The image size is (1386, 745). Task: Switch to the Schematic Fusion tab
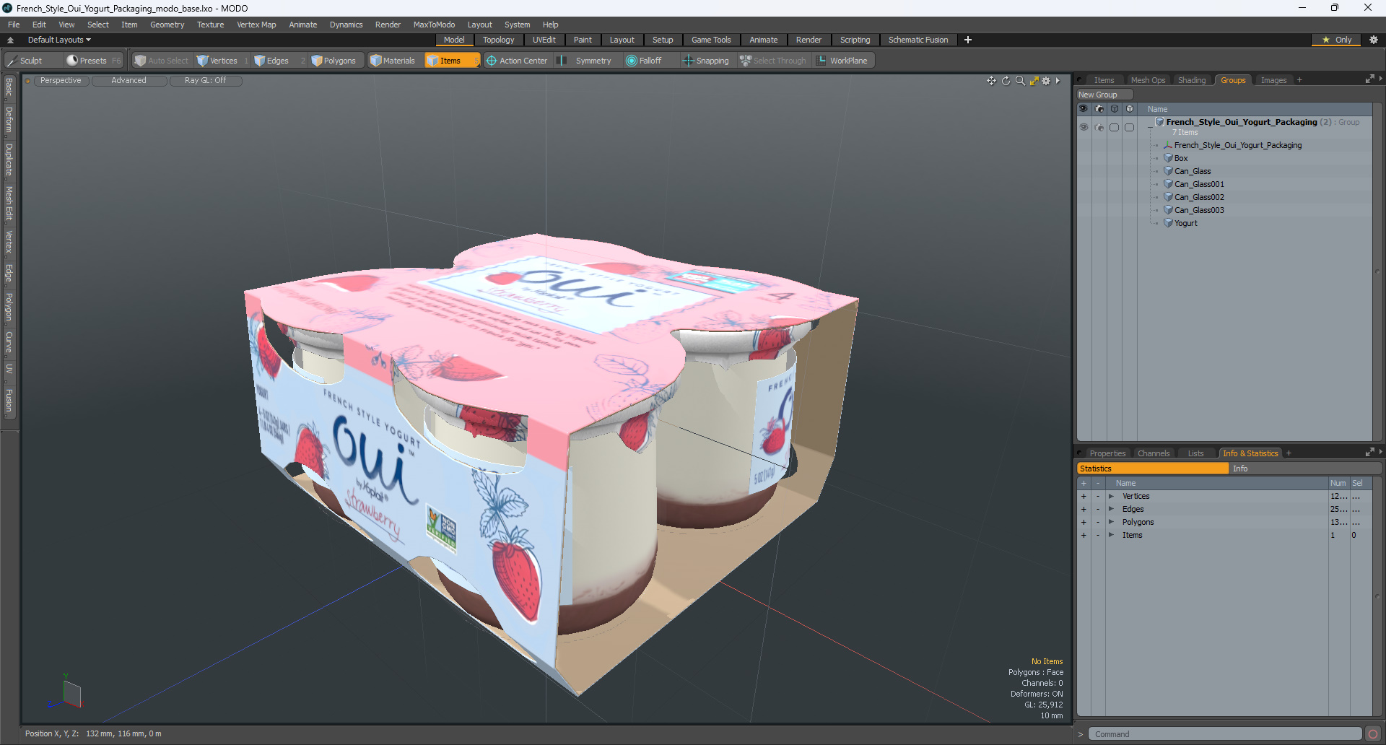click(918, 40)
